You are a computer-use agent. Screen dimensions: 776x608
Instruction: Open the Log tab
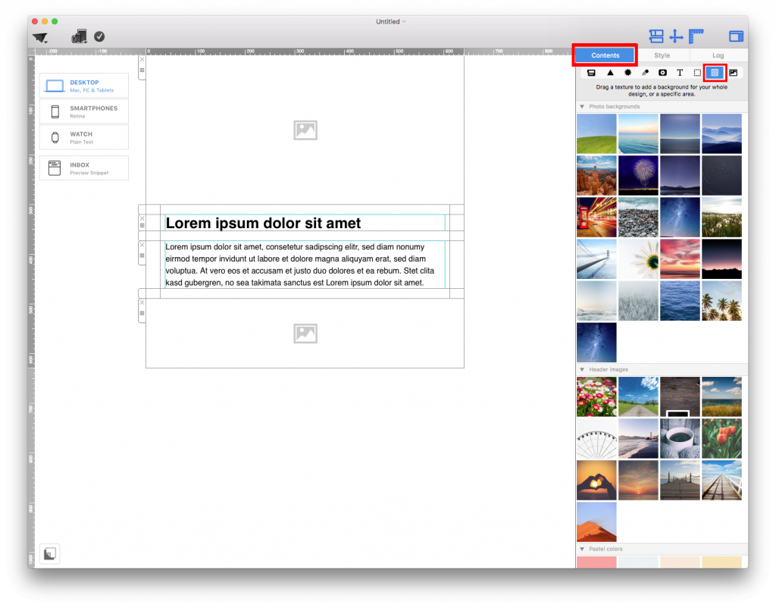click(717, 55)
